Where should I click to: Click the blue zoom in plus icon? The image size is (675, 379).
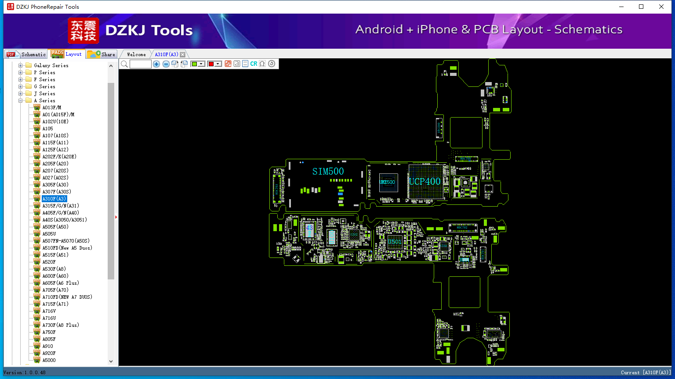(x=156, y=64)
